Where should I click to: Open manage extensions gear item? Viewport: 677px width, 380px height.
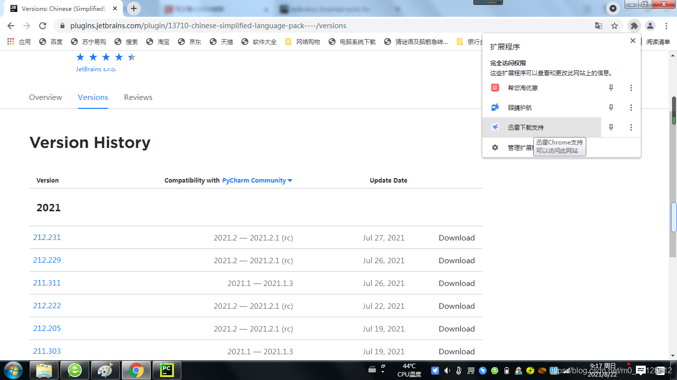tap(562, 147)
